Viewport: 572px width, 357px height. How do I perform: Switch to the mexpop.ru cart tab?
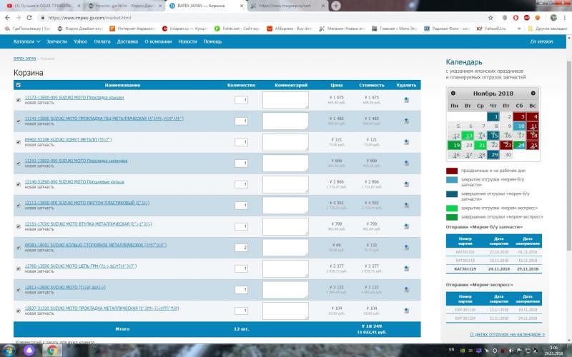[x=287, y=6]
